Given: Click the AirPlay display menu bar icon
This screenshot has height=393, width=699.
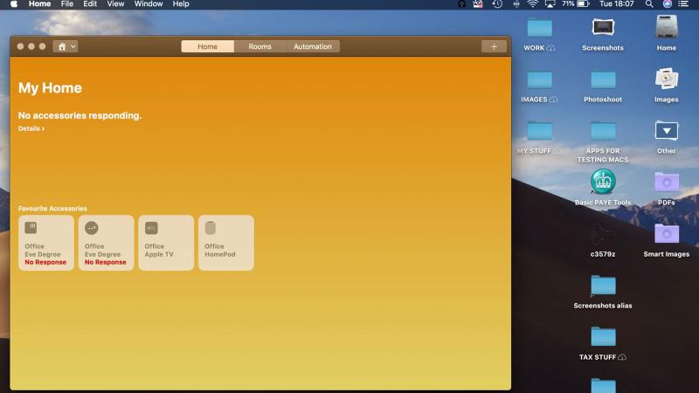Looking at the screenshot, I should pos(550,4).
